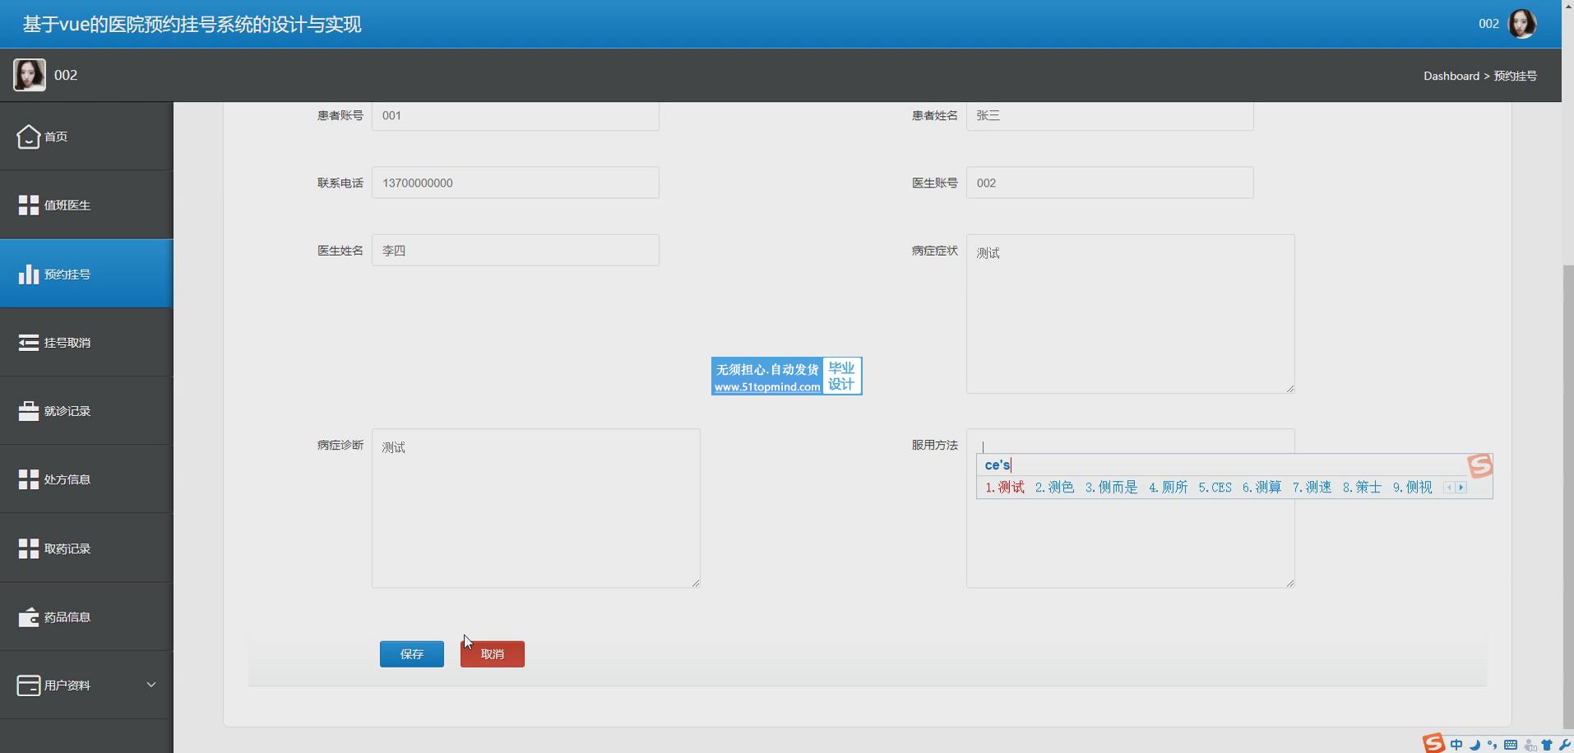1574x753 pixels.
Task: Click the card icon beside 用户资料
Action: [x=29, y=685]
